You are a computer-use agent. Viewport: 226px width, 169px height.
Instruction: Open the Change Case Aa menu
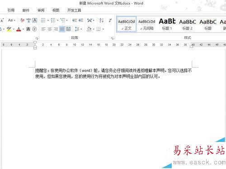(12, 20)
